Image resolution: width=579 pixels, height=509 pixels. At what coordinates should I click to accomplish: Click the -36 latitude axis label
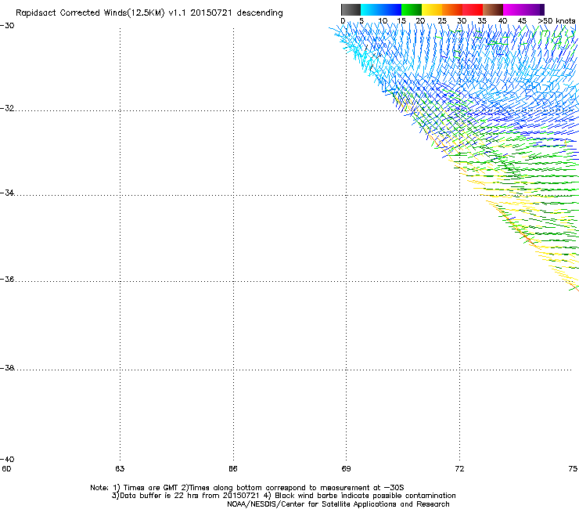[7, 279]
